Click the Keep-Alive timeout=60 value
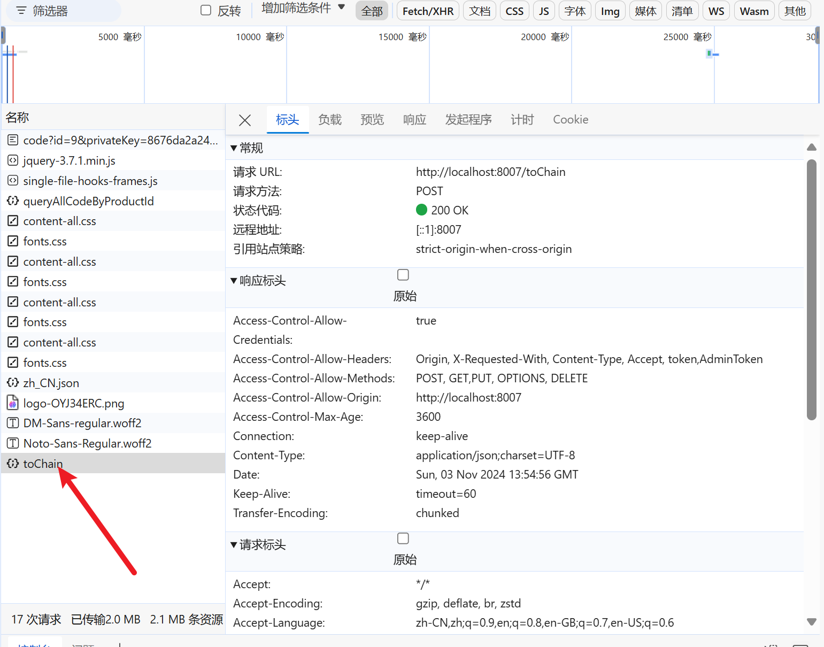Screen dimensions: 824x647 pos(446,494)
